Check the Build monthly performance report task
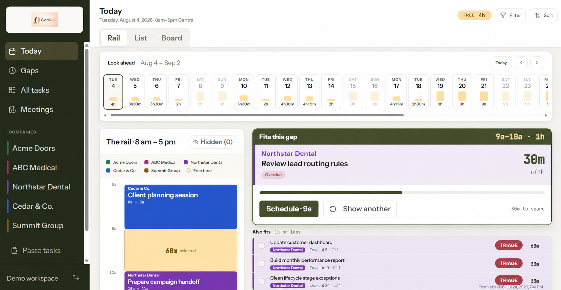This screenshot has width=561, height=290. [x=262, y=264]
